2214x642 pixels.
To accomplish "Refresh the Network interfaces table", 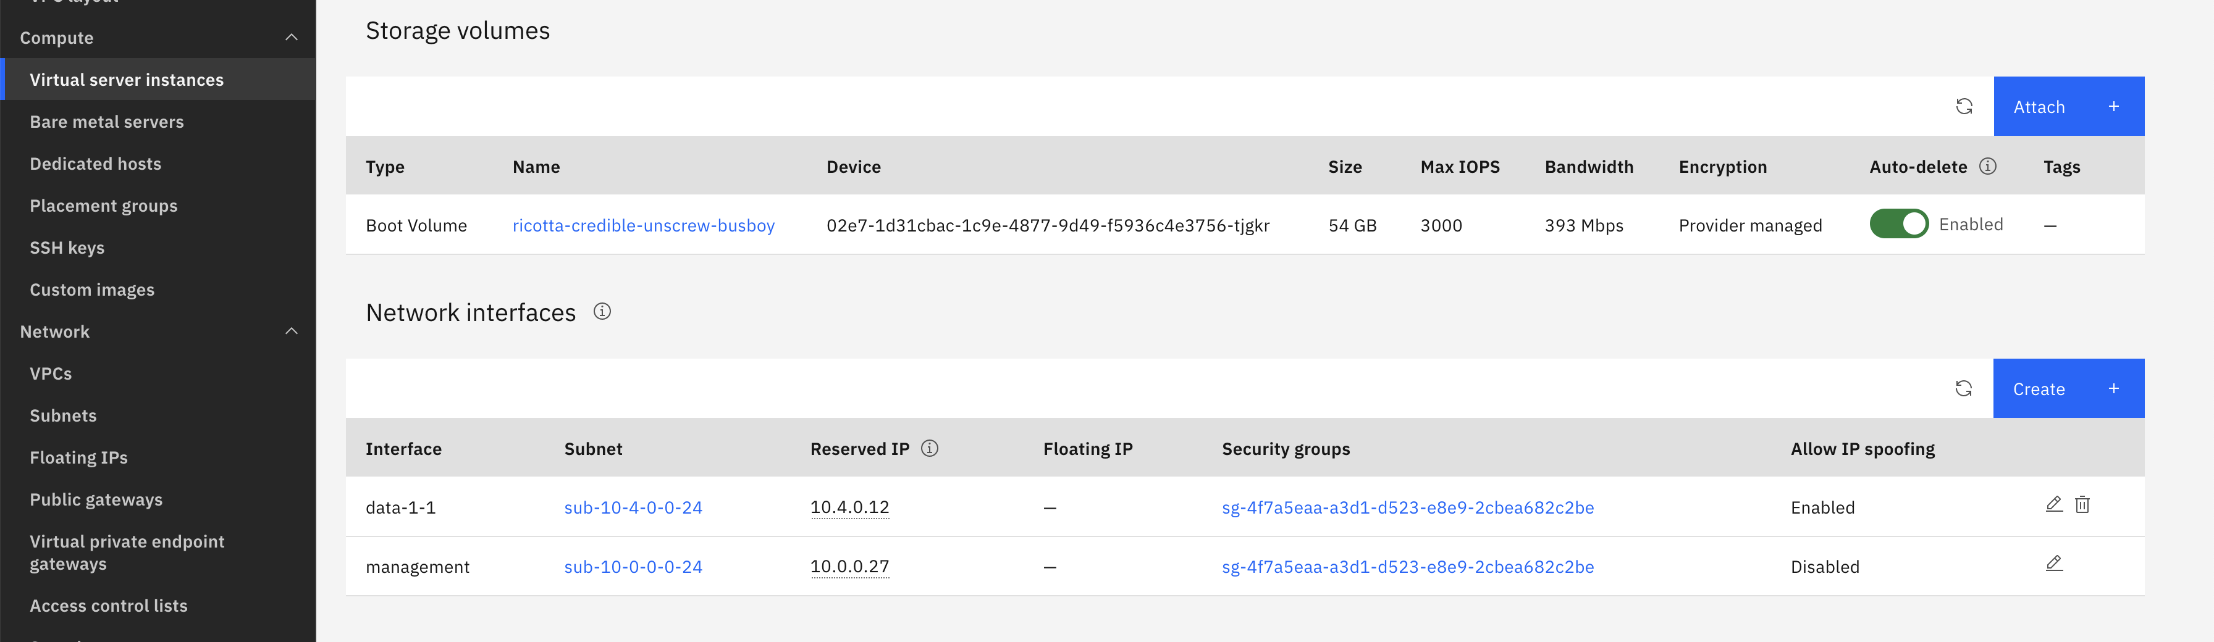I will click(1963, 389).
